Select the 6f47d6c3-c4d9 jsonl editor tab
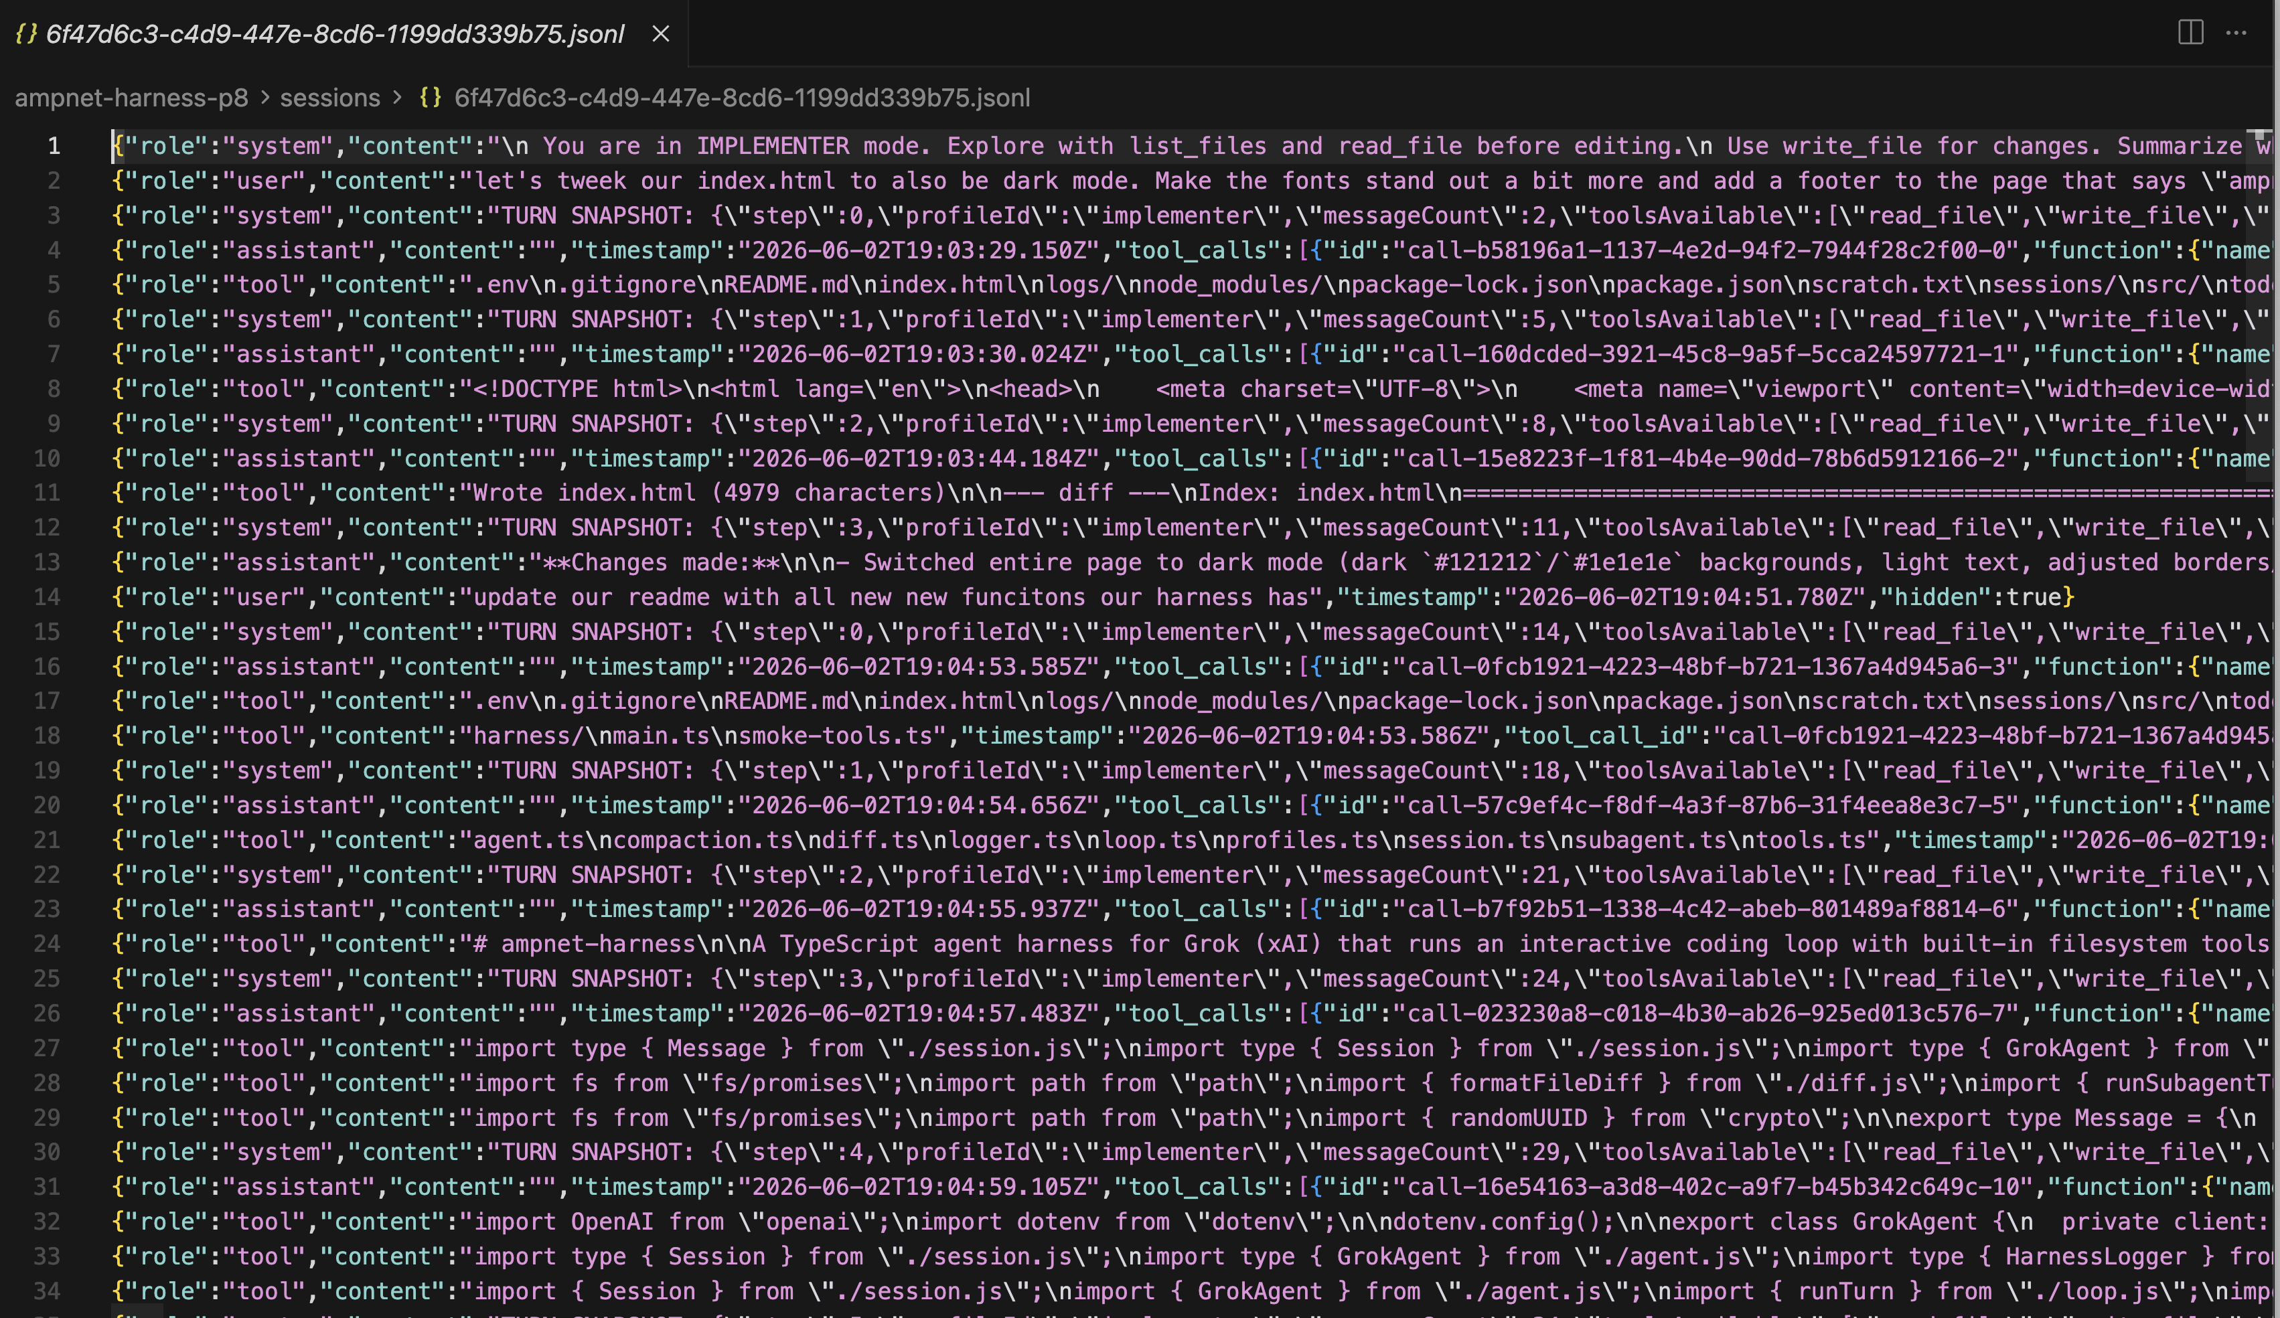Image resolution: width=2280 pixels, height=1318 pixels. (344, 33)
